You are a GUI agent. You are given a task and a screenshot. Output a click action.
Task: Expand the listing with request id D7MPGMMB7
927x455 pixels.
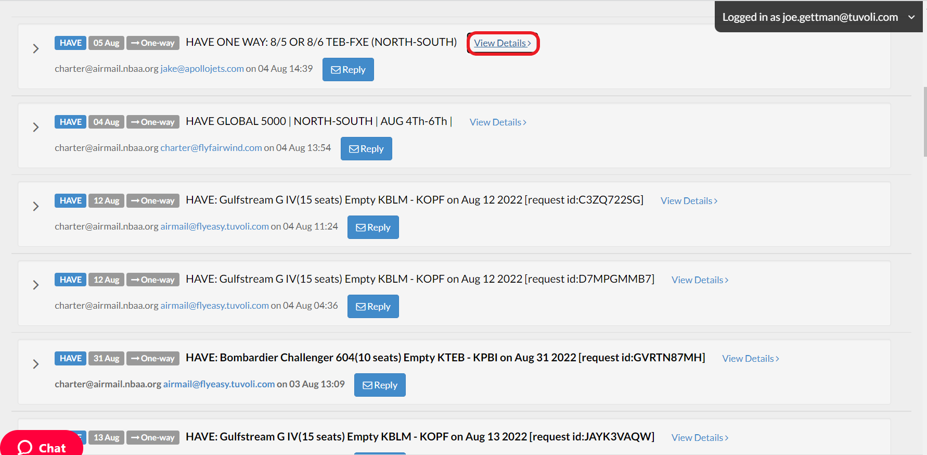(x=36, y=285)
